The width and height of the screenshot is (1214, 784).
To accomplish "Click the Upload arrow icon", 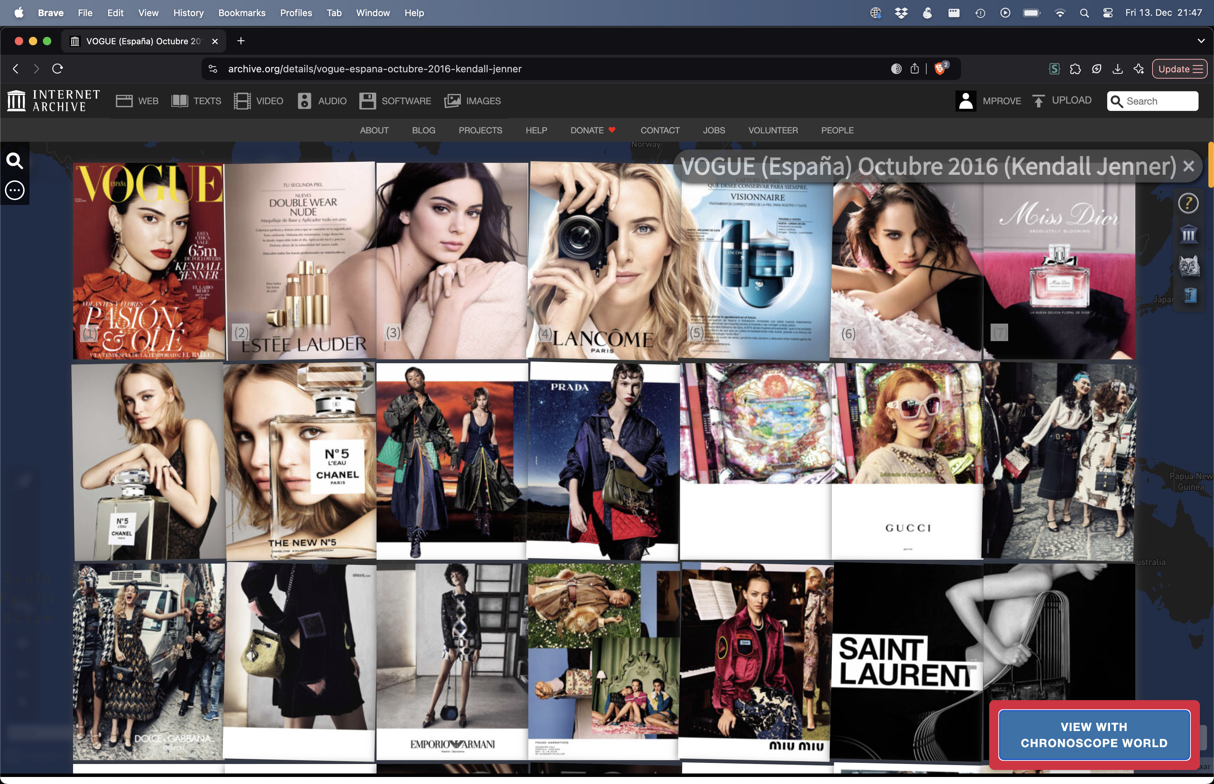I will 1038,101.
